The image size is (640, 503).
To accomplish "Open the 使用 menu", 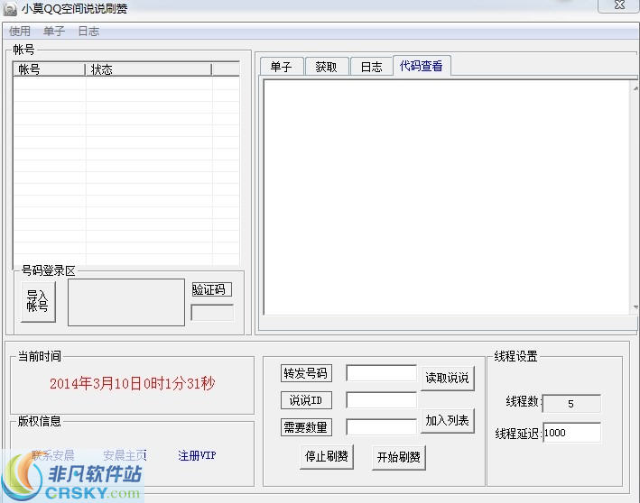I will click(x=19, y=32).
